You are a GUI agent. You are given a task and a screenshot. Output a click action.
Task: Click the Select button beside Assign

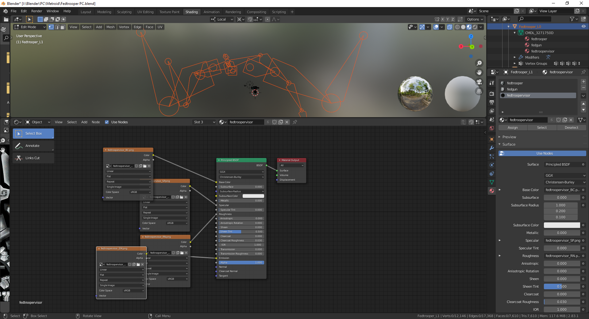(542, 128)
